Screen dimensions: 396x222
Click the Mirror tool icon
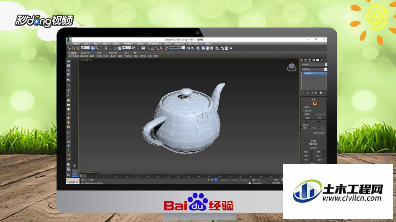click(188, 48)
